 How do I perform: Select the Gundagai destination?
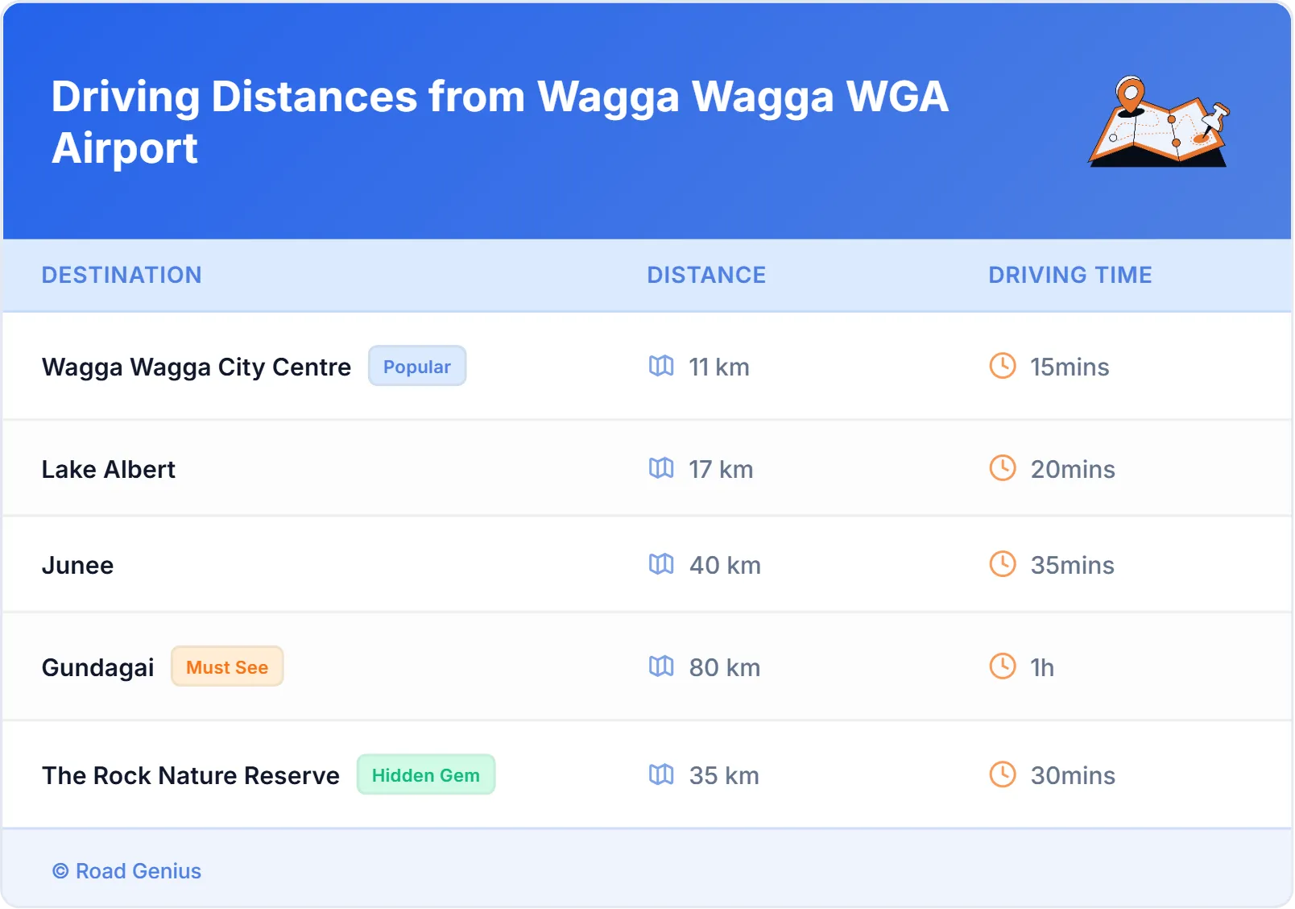[x=97, y=668]
